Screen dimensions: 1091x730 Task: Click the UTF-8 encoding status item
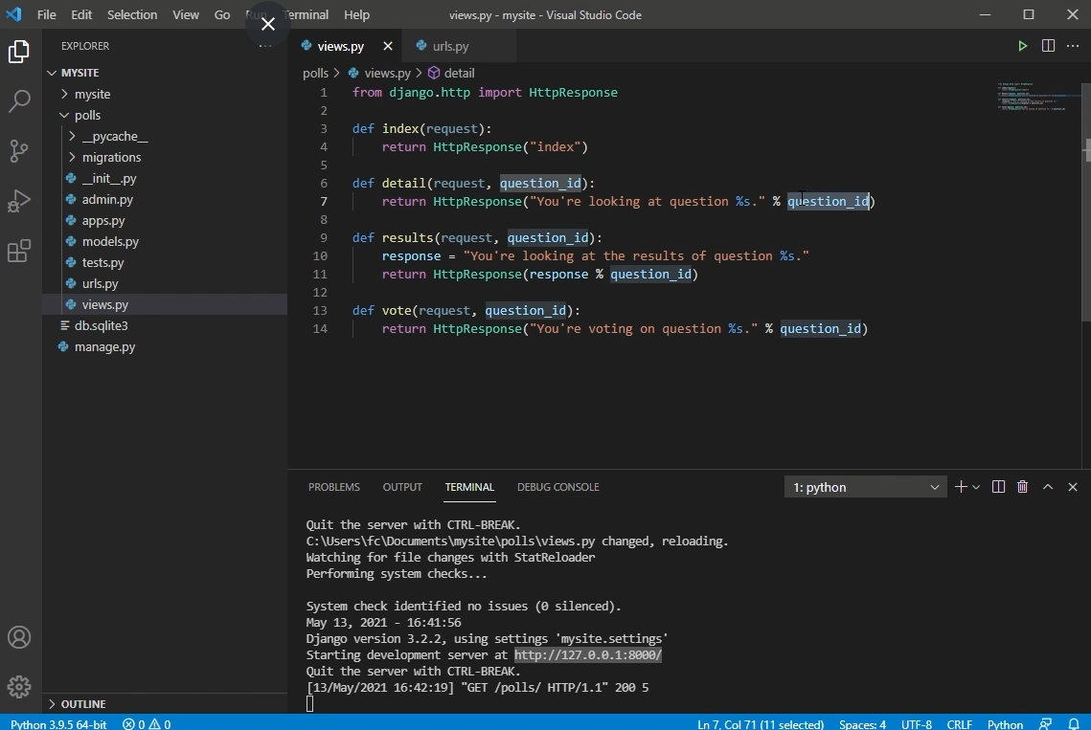[917, 723]
